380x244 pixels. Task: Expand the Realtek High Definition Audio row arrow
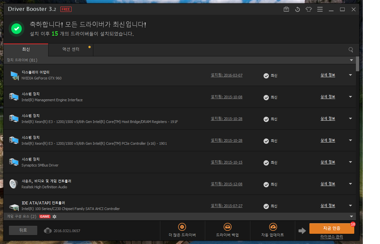coord(350,184)
